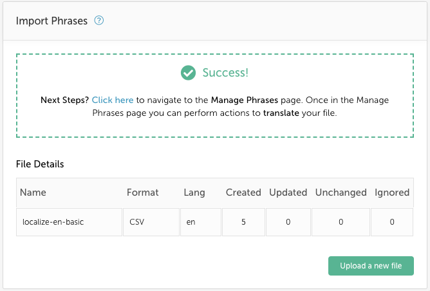Select the Name column header
Image resolution: width=430 pixels, height=291 pixels.
[x=33, y=192]
